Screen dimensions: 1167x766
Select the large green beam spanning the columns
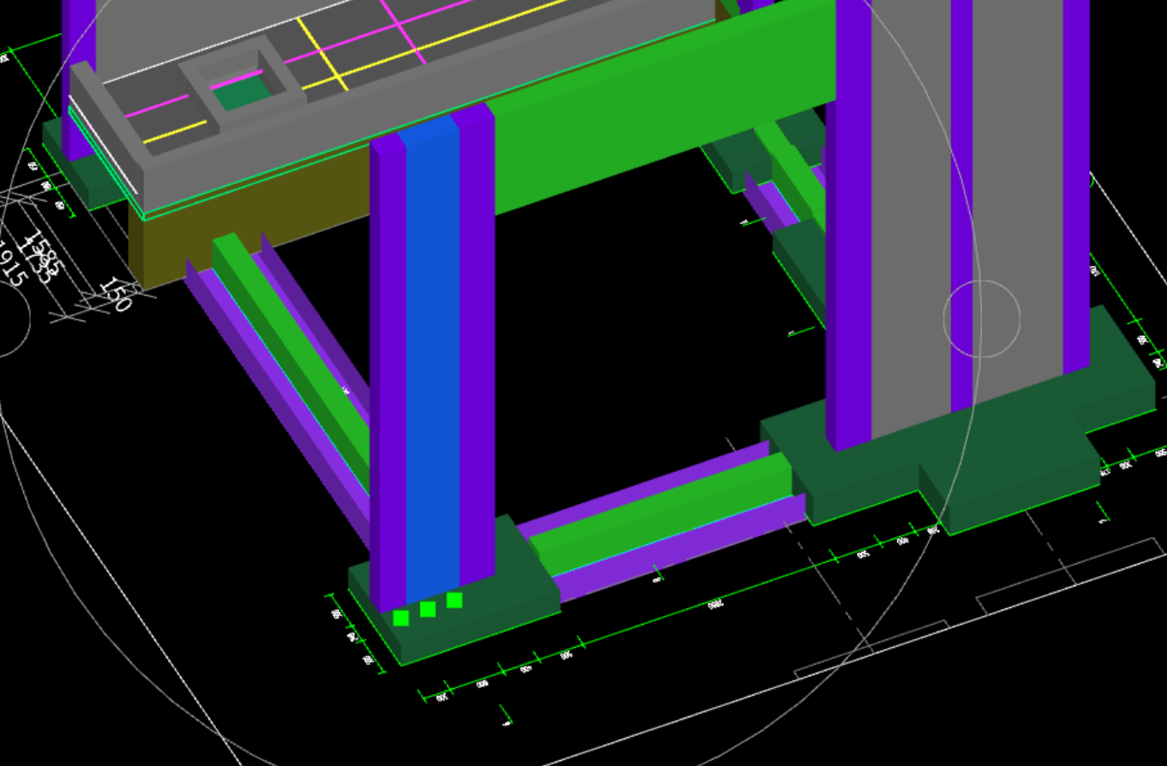click(664, 107)
